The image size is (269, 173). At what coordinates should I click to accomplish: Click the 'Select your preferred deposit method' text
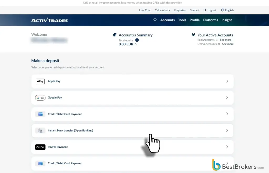[x=68, y=67]
